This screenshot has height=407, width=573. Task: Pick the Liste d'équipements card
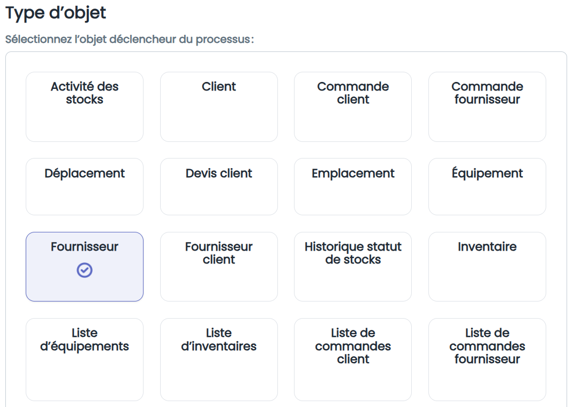pos(85,359)
